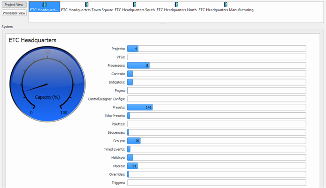
Task: Click the ETC Headquarters heading
Action: (x=32, y=40)
